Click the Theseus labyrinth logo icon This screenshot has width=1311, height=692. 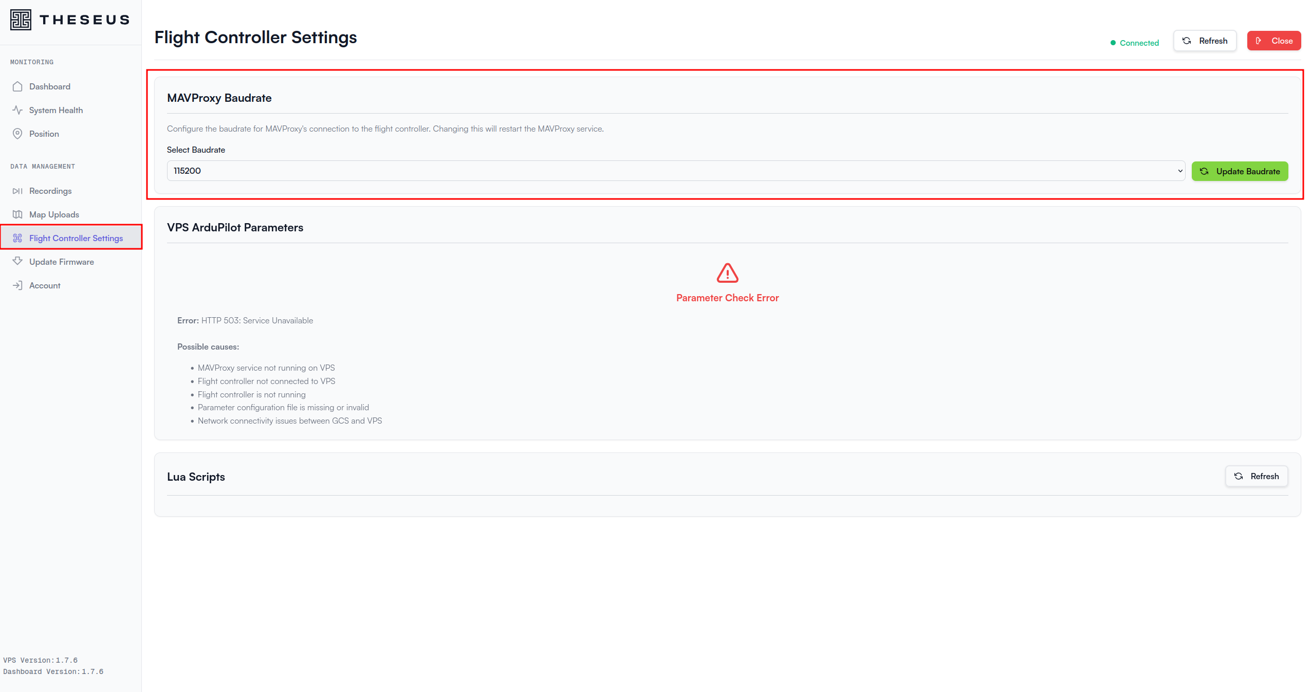[x=21, y=20]
